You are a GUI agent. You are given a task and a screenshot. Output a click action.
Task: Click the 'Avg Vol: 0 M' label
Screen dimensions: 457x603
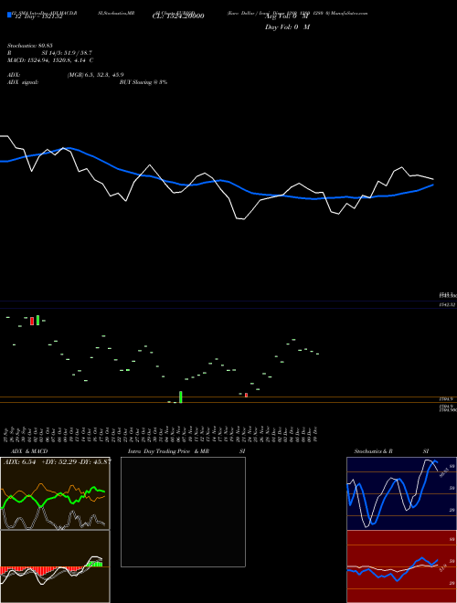(x=287, y=16)
